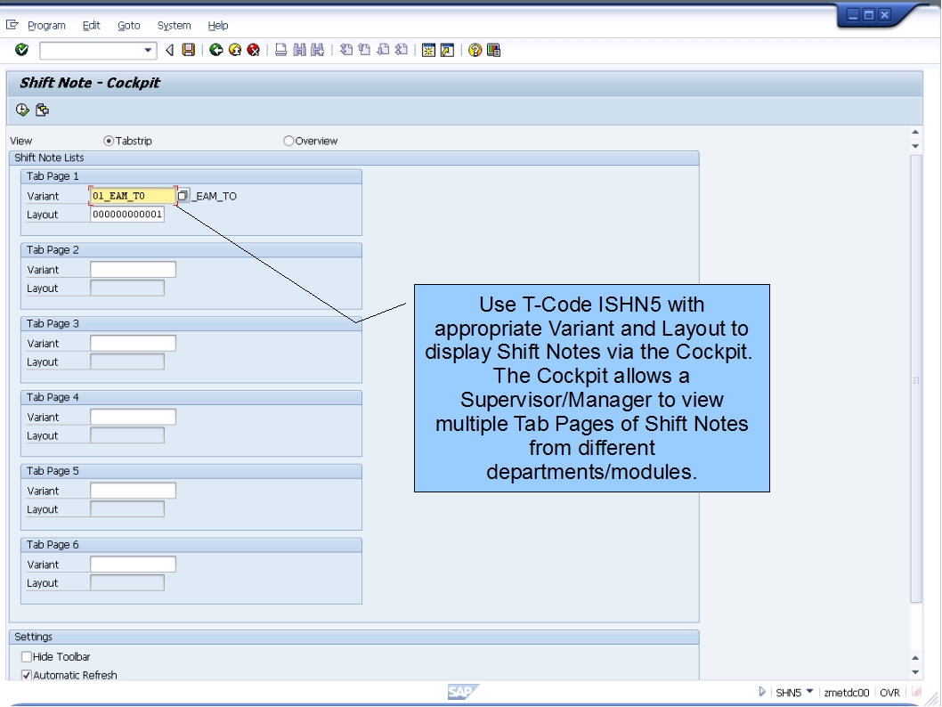Go to Previous Page icon
This screenshot has width=942, height=707.
point(364,50)
